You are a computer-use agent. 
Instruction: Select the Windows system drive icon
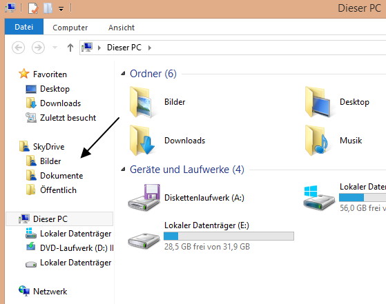[319, 198]
